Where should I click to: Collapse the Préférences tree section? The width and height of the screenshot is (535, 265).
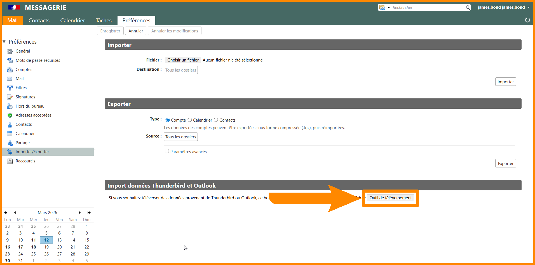[x=4, y=42]
